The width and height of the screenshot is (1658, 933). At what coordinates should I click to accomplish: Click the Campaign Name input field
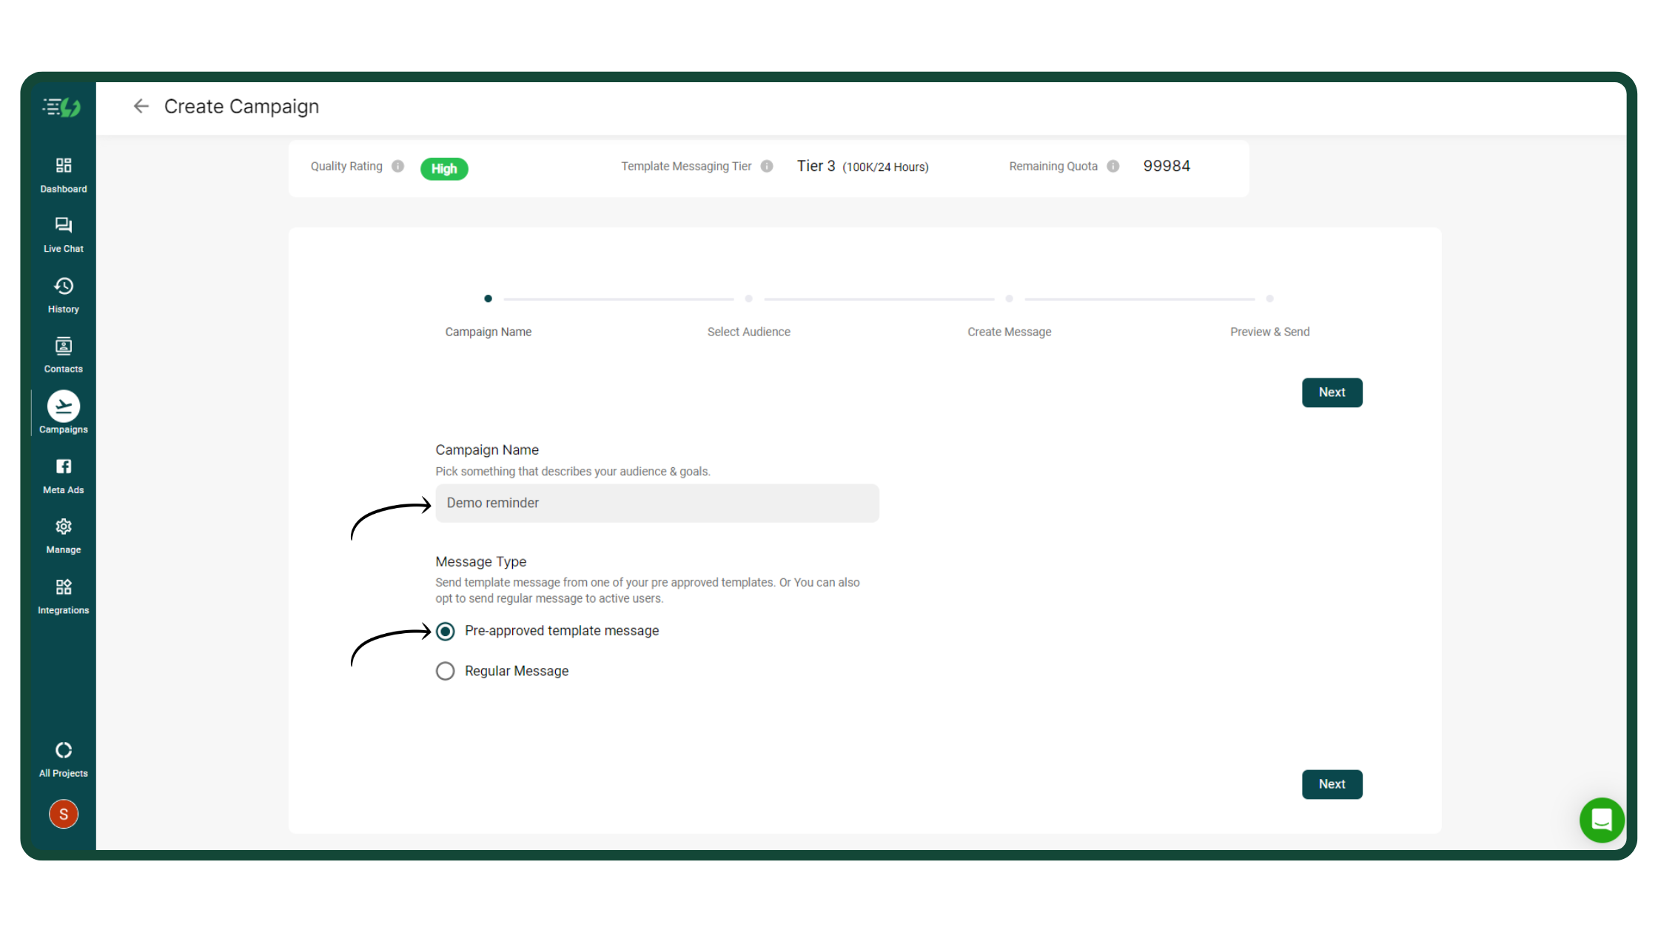(657, 504)
